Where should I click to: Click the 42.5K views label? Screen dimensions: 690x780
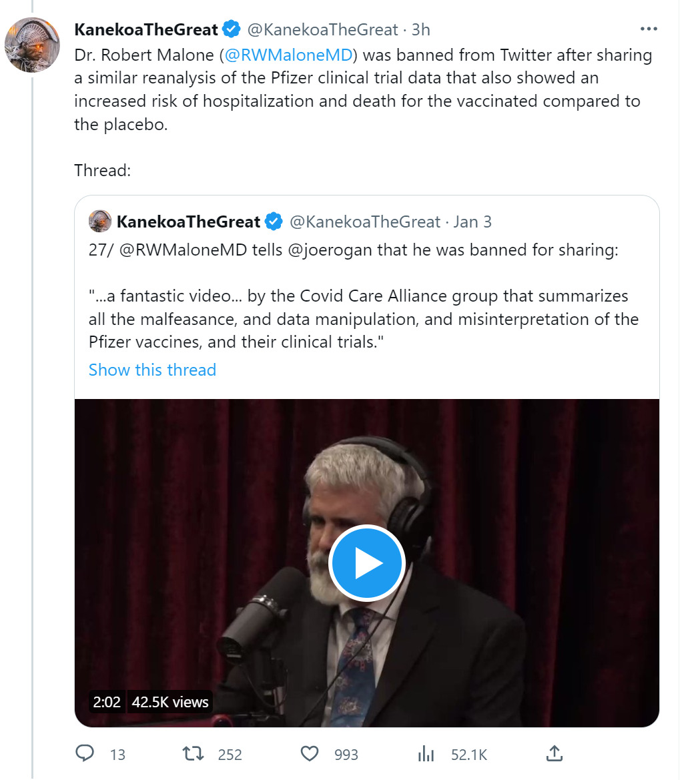170,702
